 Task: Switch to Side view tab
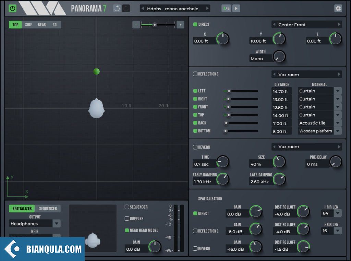click(x=28, y=25)
